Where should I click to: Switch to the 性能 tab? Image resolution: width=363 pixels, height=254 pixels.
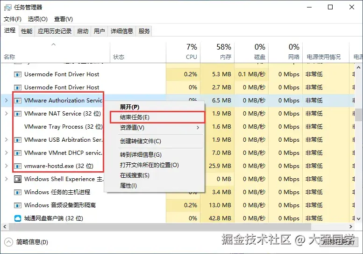pyautogui.click(x=27, y=31)
